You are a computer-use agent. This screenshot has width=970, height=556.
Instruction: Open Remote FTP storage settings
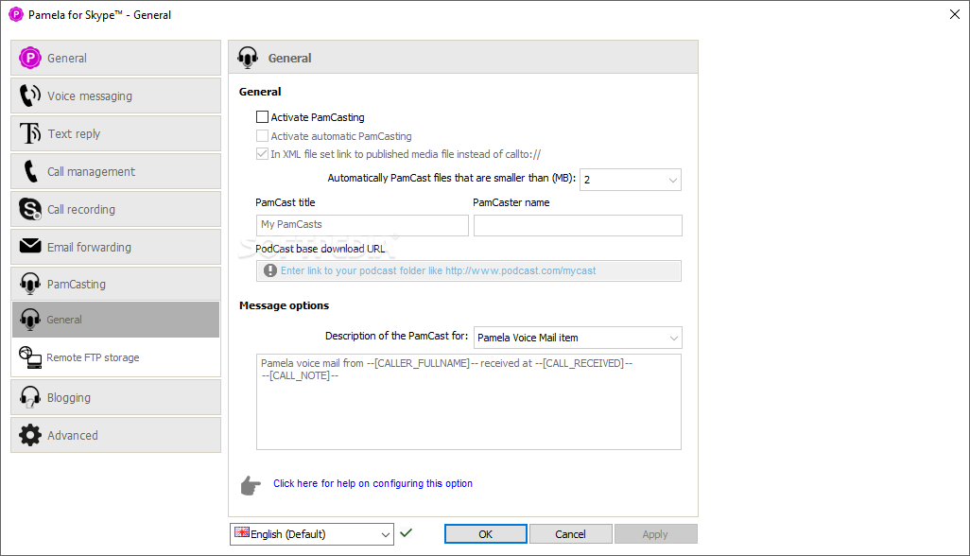[x=115, y=357]
